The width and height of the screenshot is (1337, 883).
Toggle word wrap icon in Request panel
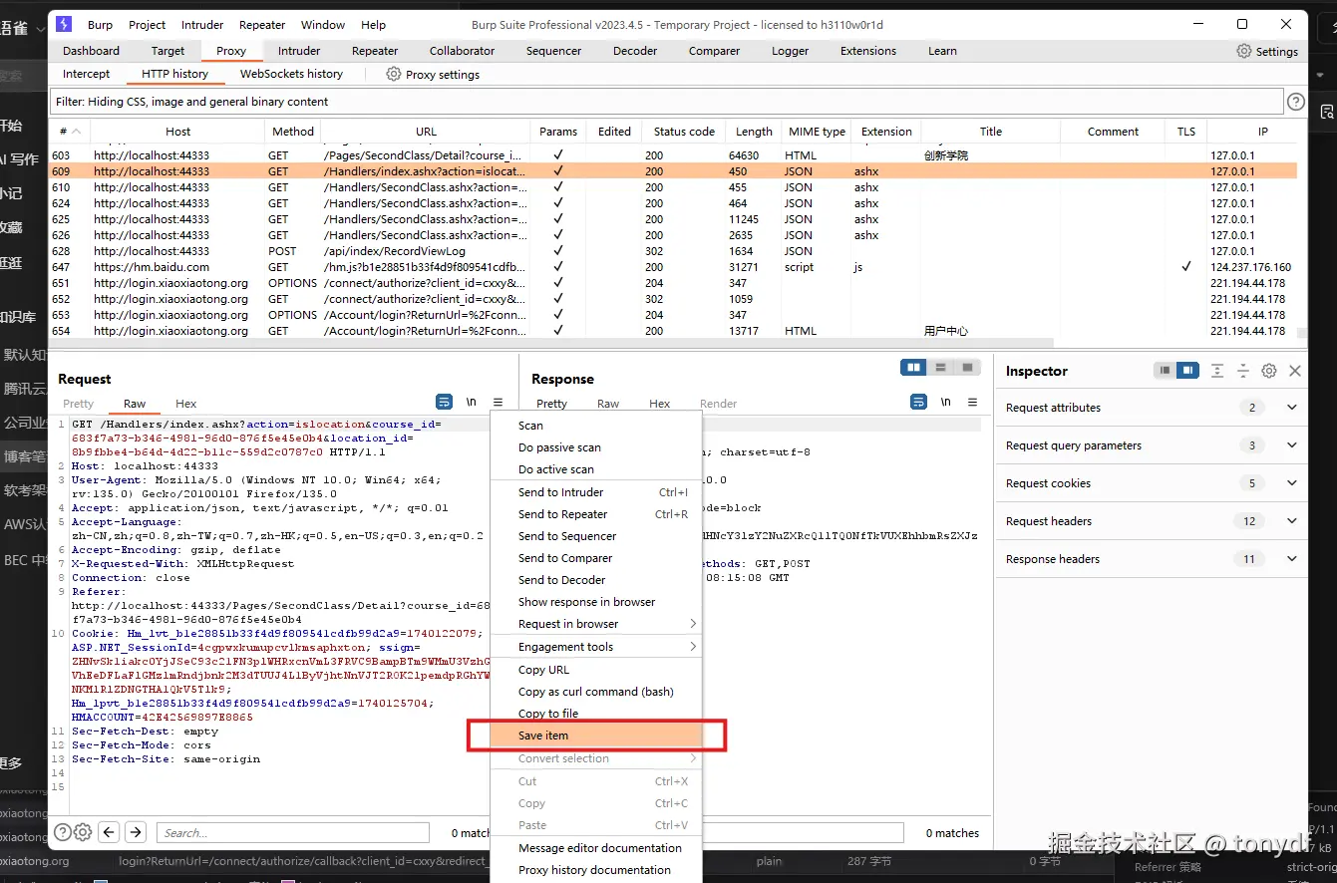pyautogui.click(x=444, y=402)
